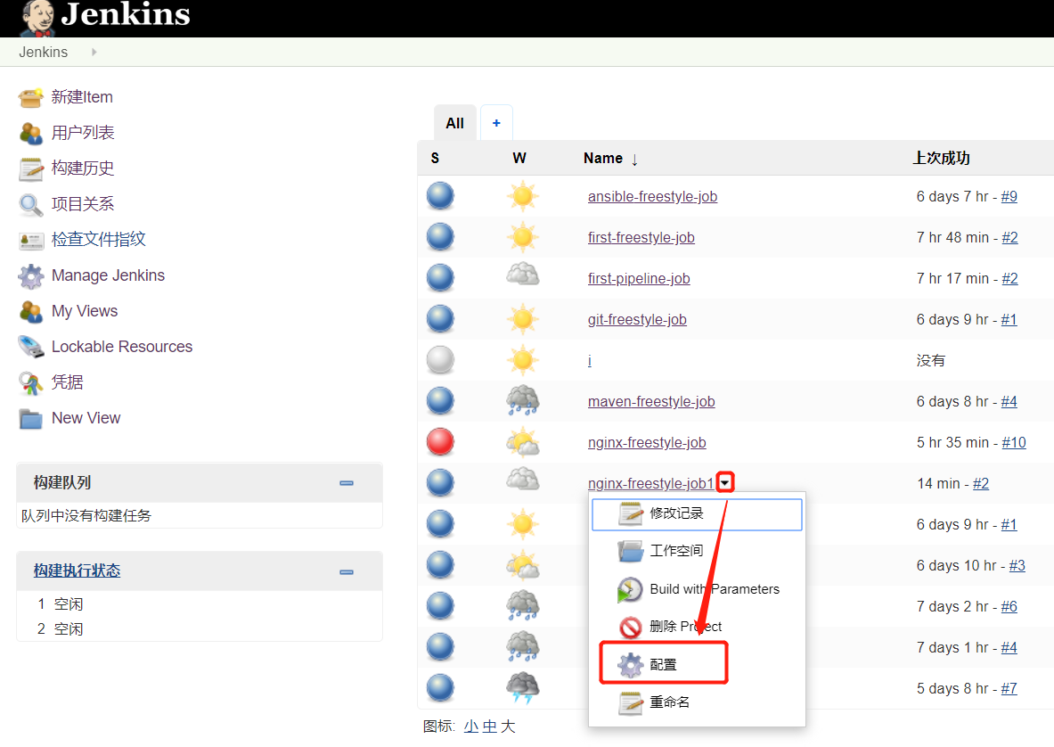
Task: Click the New View folder icon
Action: click(x=31, y=418)
